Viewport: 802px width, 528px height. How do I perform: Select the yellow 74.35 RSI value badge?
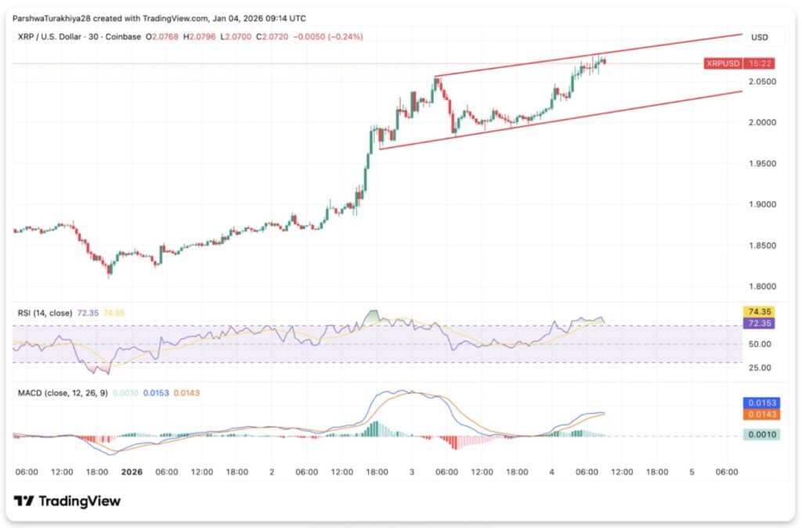pos(758,311)
